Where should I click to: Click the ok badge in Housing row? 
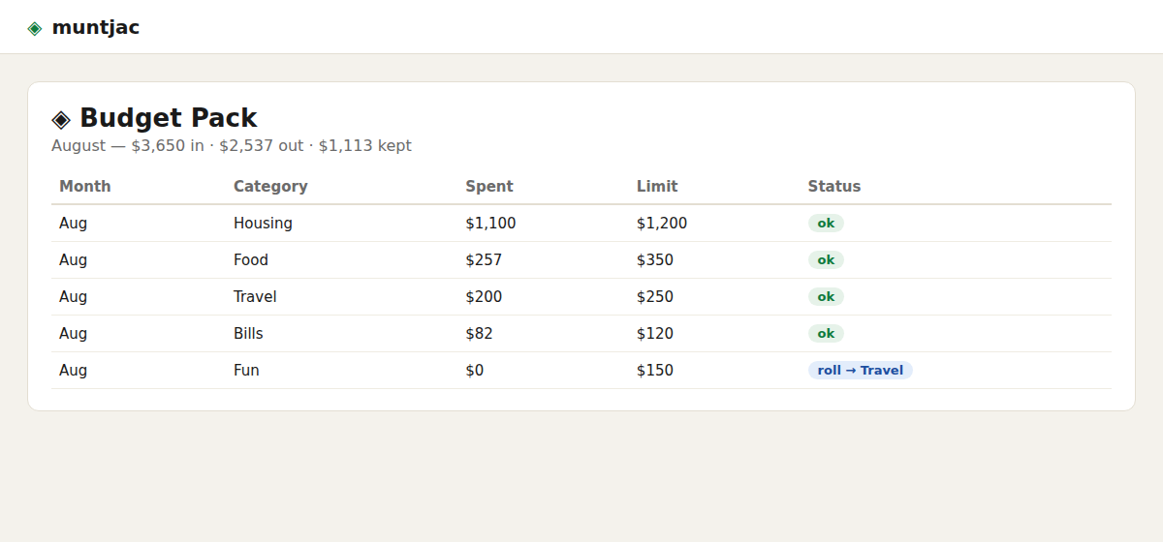826,224
